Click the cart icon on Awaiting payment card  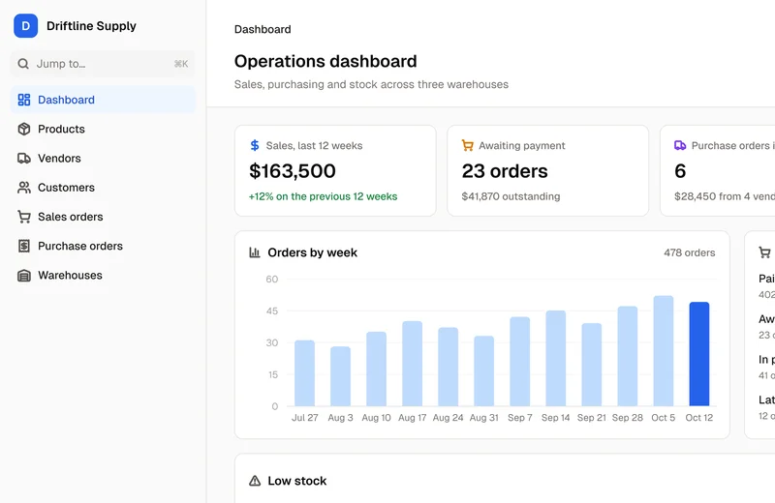467,145
